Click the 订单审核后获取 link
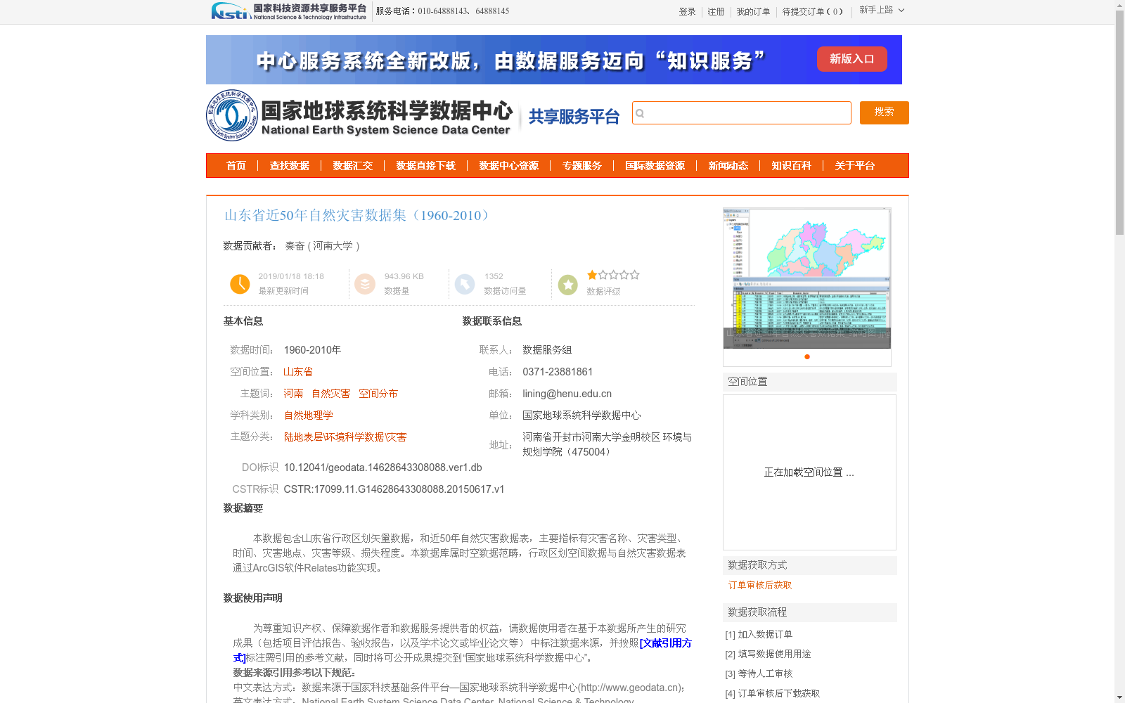The height and width of the screenshot is (703, 1125). point(760,585)
